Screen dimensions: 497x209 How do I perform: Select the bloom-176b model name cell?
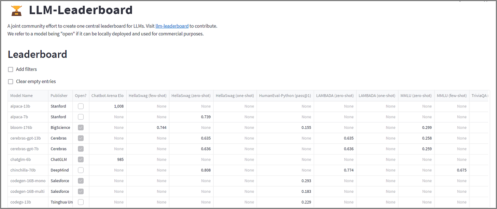coord(28,128)
